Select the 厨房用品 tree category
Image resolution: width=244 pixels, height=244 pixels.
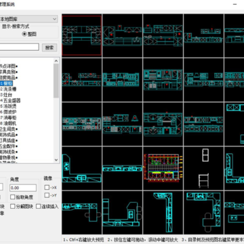tap(9, 77)
